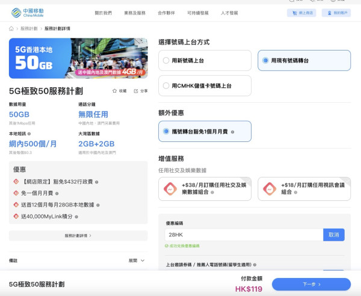Open 業務及服務 menu
361x296 pixels.
pos(135,13)
